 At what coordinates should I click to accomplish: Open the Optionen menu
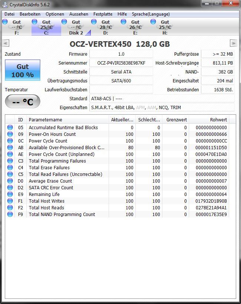pos(55,14)
